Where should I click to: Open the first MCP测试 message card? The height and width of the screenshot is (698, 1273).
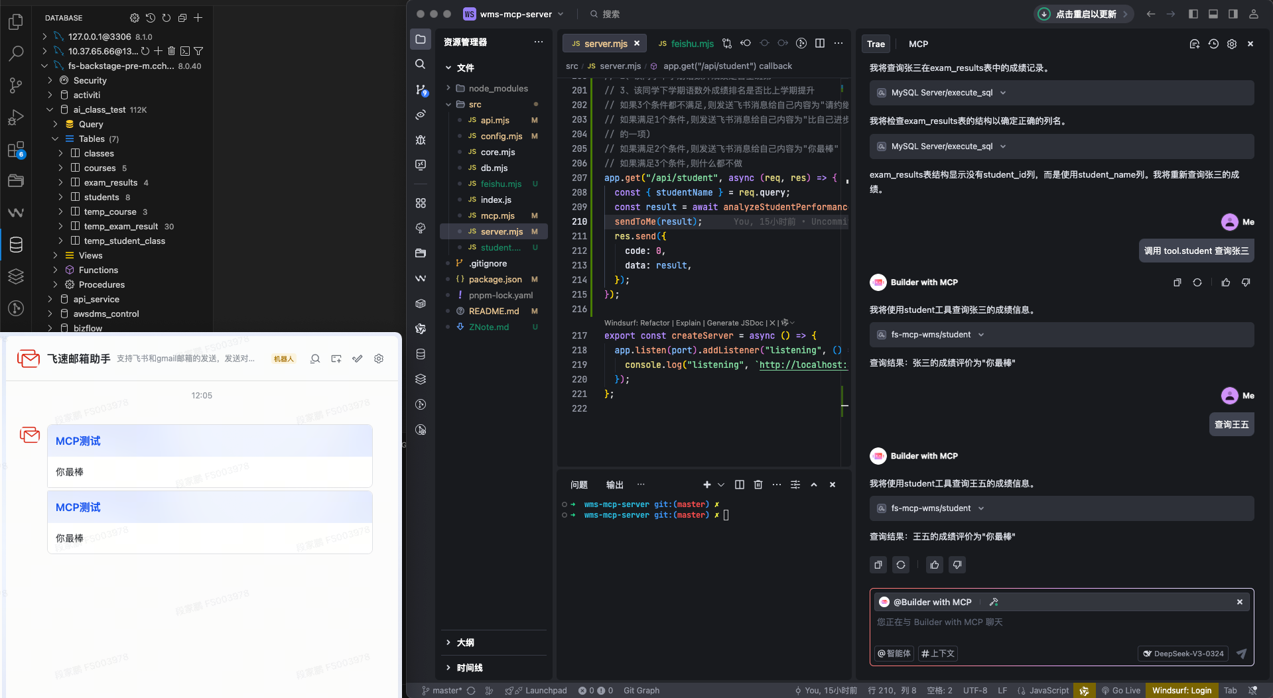coord(210,456)
